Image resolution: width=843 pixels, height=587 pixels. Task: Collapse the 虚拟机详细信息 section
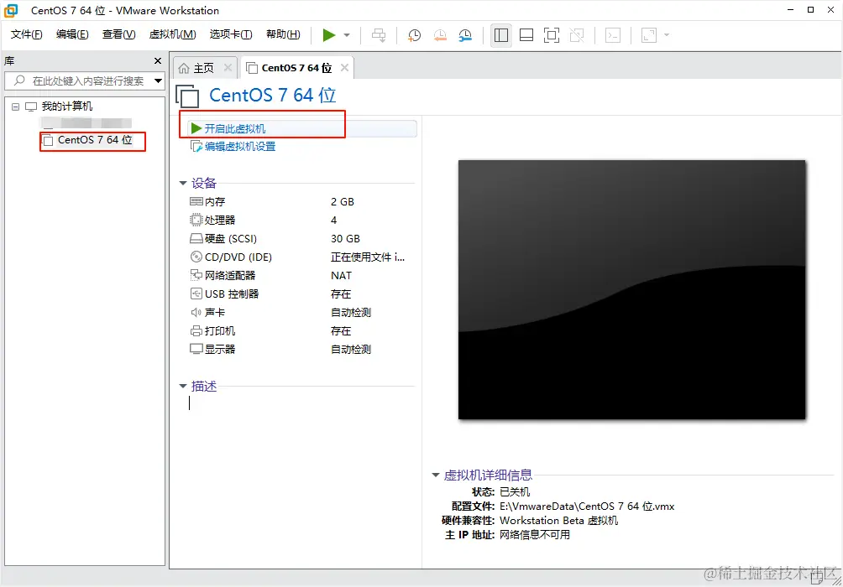(436, 475)
